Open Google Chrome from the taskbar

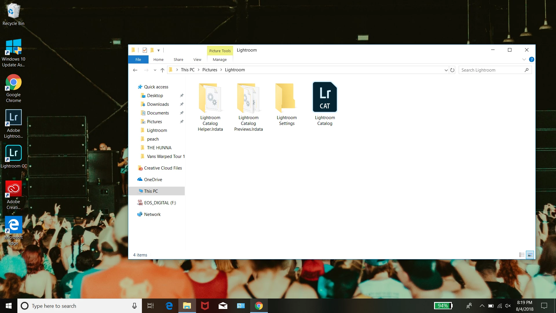(259, 306)
